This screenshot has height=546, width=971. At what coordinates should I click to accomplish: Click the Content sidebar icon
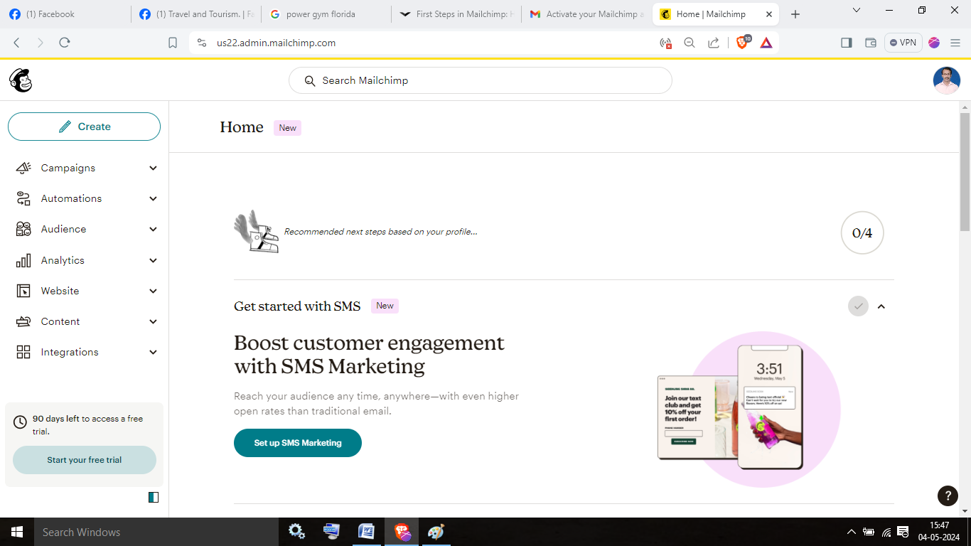[x=23, y=321]
